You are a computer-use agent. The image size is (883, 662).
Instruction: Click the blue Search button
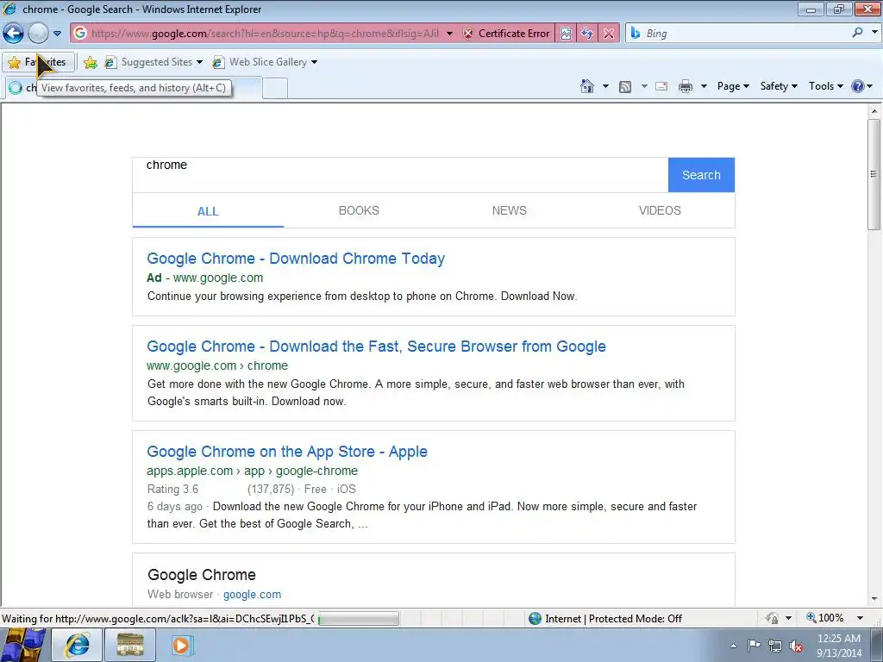coord(701,175)
